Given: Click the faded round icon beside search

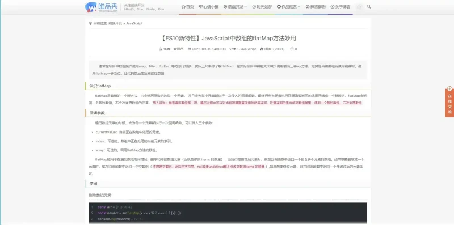Looking at the screenshot, I should 359,7.
